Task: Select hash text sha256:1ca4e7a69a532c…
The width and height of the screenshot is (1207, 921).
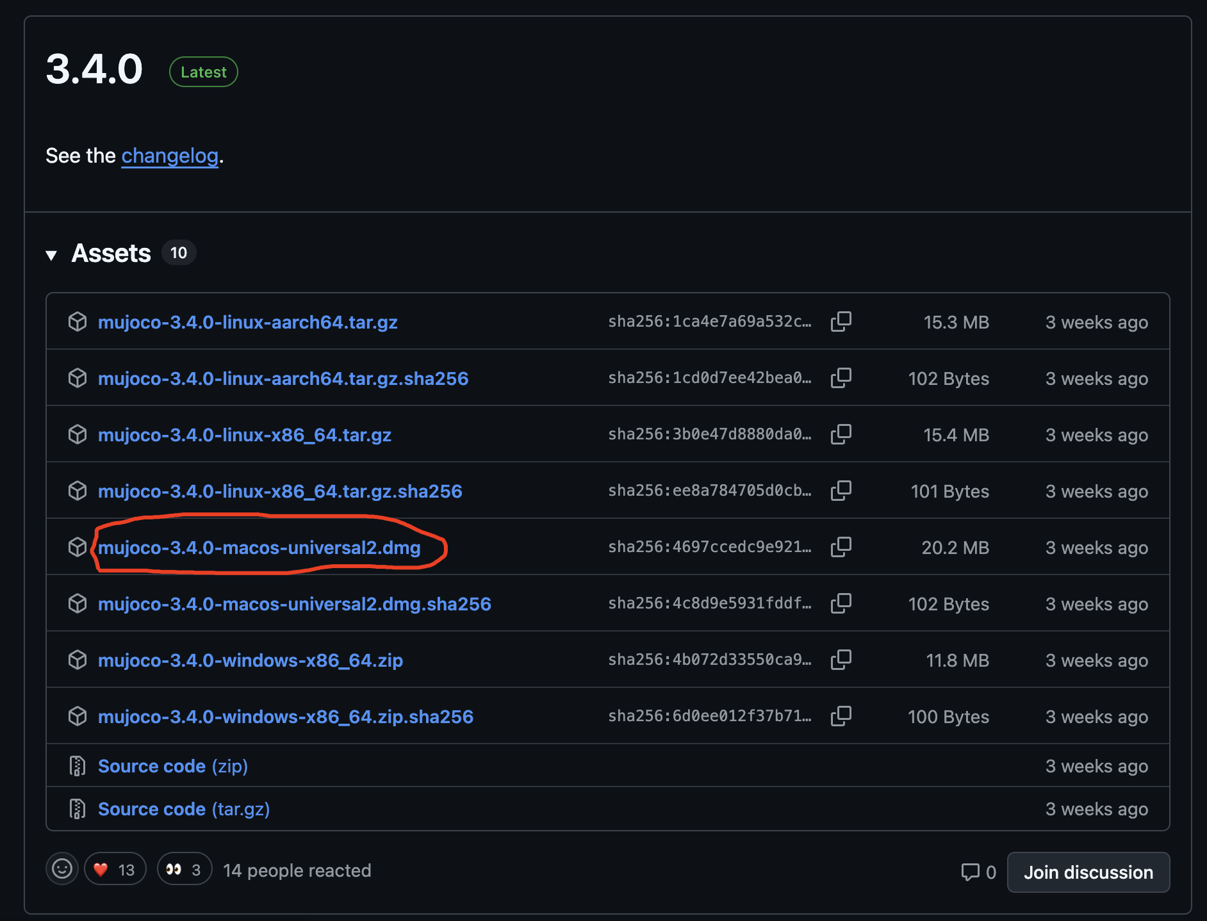Action: tap(710, 322)
